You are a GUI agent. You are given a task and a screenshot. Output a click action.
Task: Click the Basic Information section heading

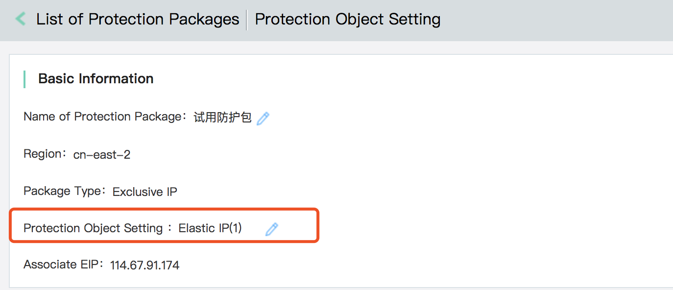point(96,79)
